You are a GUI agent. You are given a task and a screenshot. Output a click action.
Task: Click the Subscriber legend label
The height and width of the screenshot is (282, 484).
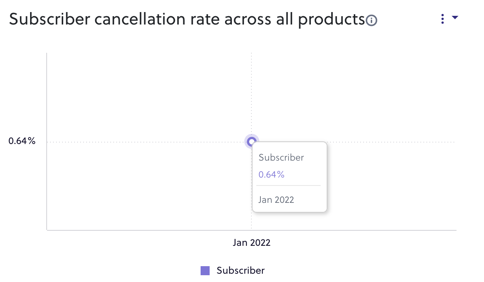pyautogui.click(x=240, y=271)
